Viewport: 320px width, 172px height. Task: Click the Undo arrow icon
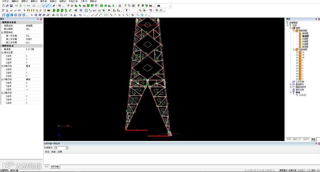pos(34,6)
